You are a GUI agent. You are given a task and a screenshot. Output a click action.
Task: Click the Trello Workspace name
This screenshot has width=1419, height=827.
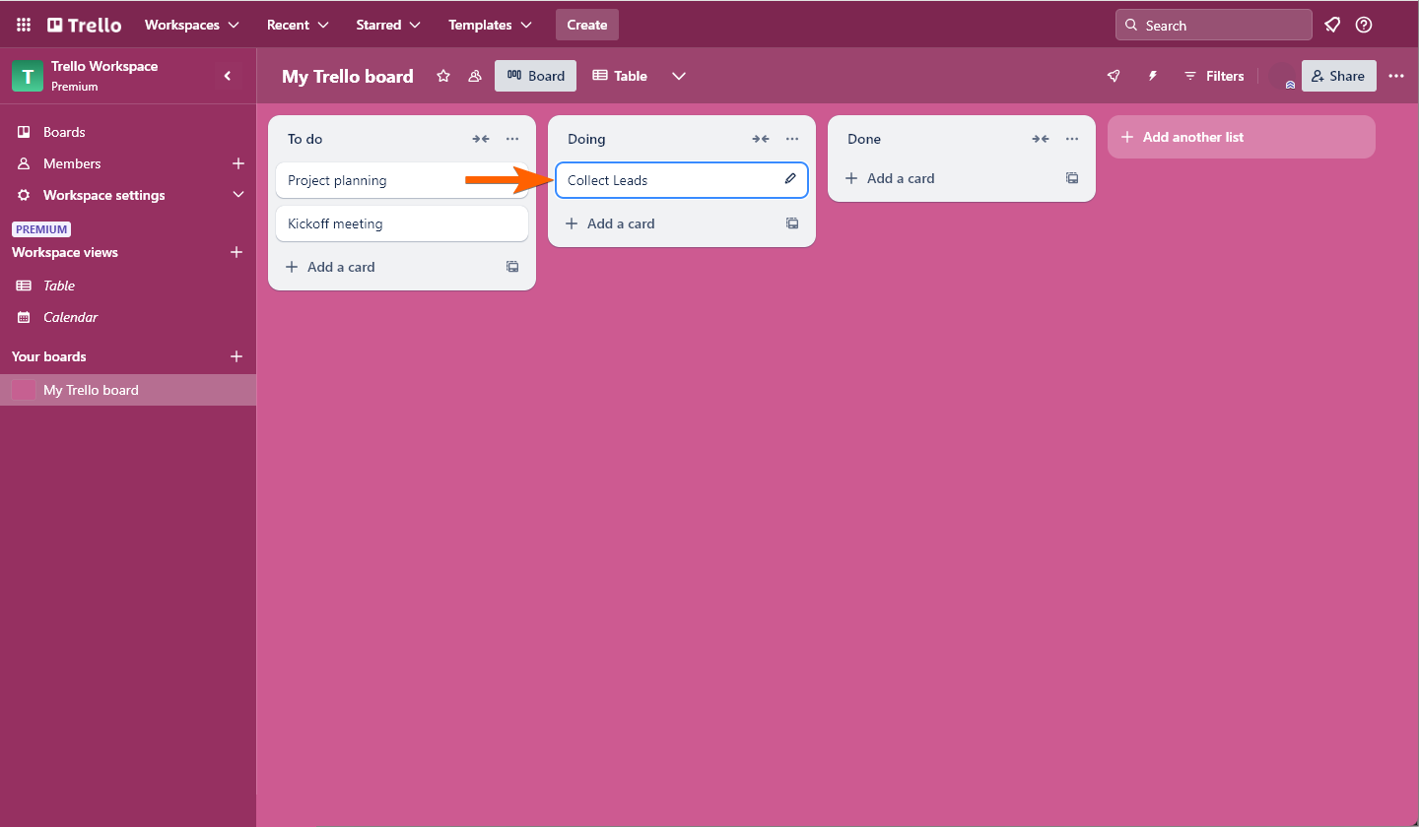point(104,66)
